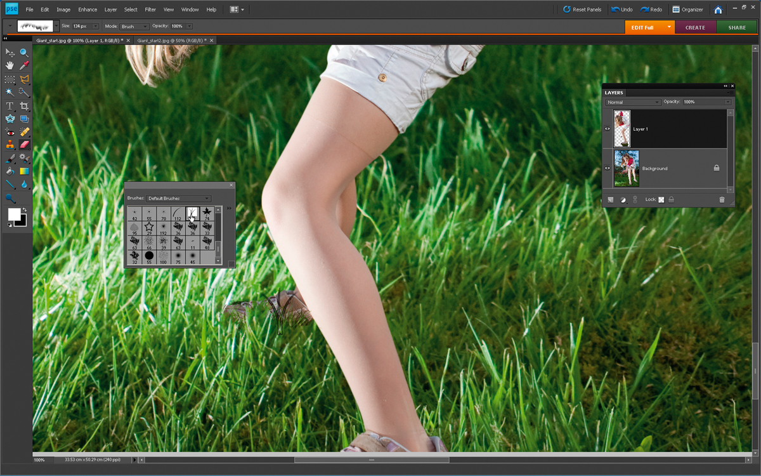Open the brush Mode dropdown

tap(134, 27)
